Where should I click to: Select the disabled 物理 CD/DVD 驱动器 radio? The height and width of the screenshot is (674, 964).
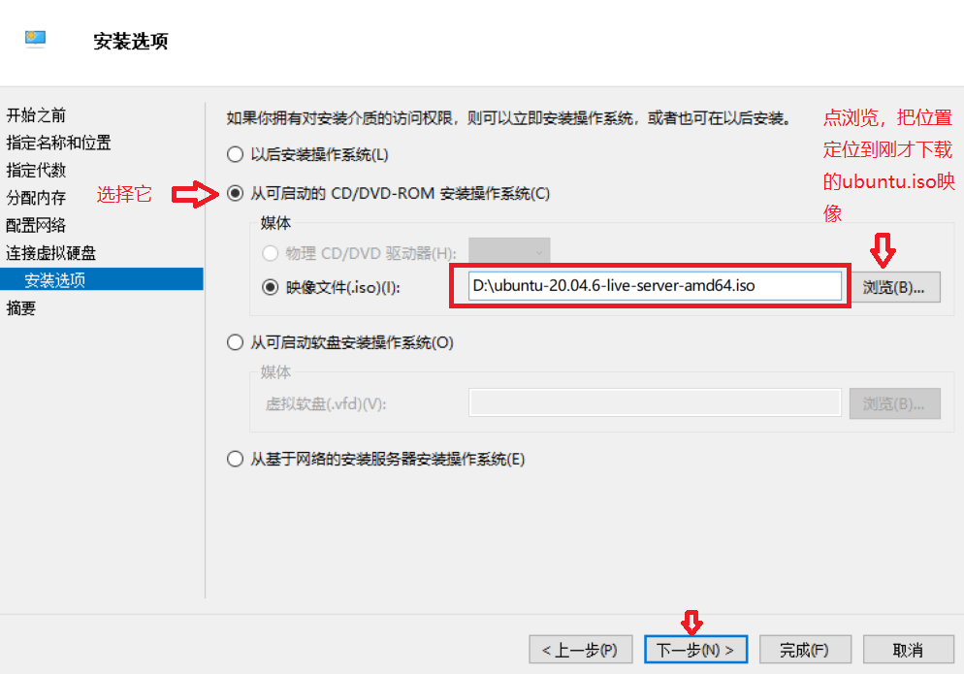[x=270, y=253]
